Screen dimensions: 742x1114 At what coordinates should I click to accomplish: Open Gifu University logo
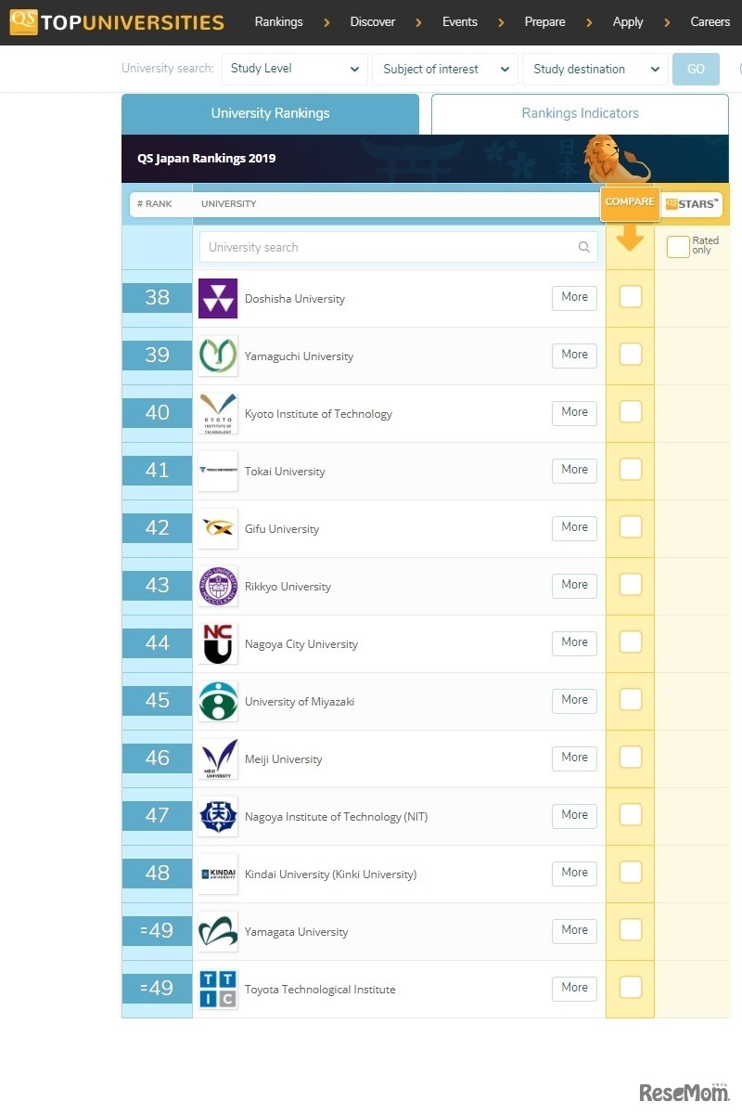(x=218, y=528)
